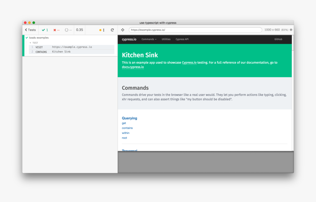Open the Querying section heading link
Viewport: 316px width, 202px height.
pos(129,118)
